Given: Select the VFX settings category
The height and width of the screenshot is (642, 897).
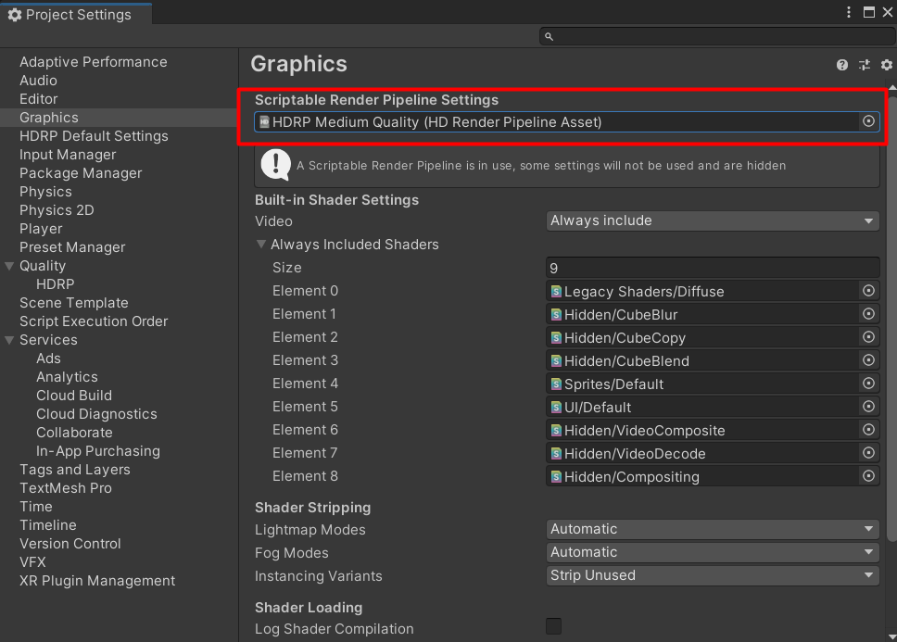Looking at the screenshot, I should pyautogui.click(x=32, y=562).
